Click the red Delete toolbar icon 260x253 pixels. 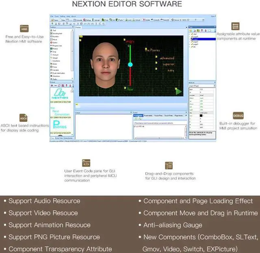(x=147, y=19)
